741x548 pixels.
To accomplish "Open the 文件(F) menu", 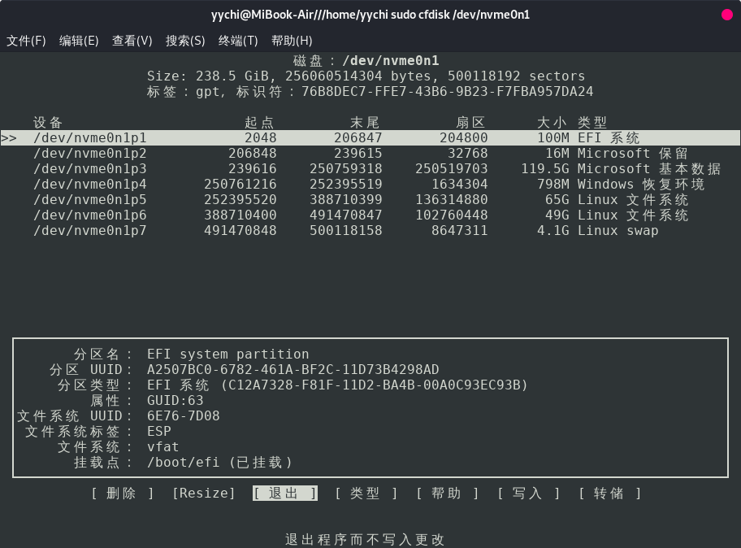I will (26, 41).
